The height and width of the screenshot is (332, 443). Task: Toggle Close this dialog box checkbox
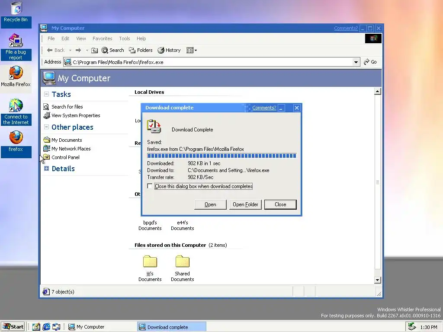click(x=150, y=186)
